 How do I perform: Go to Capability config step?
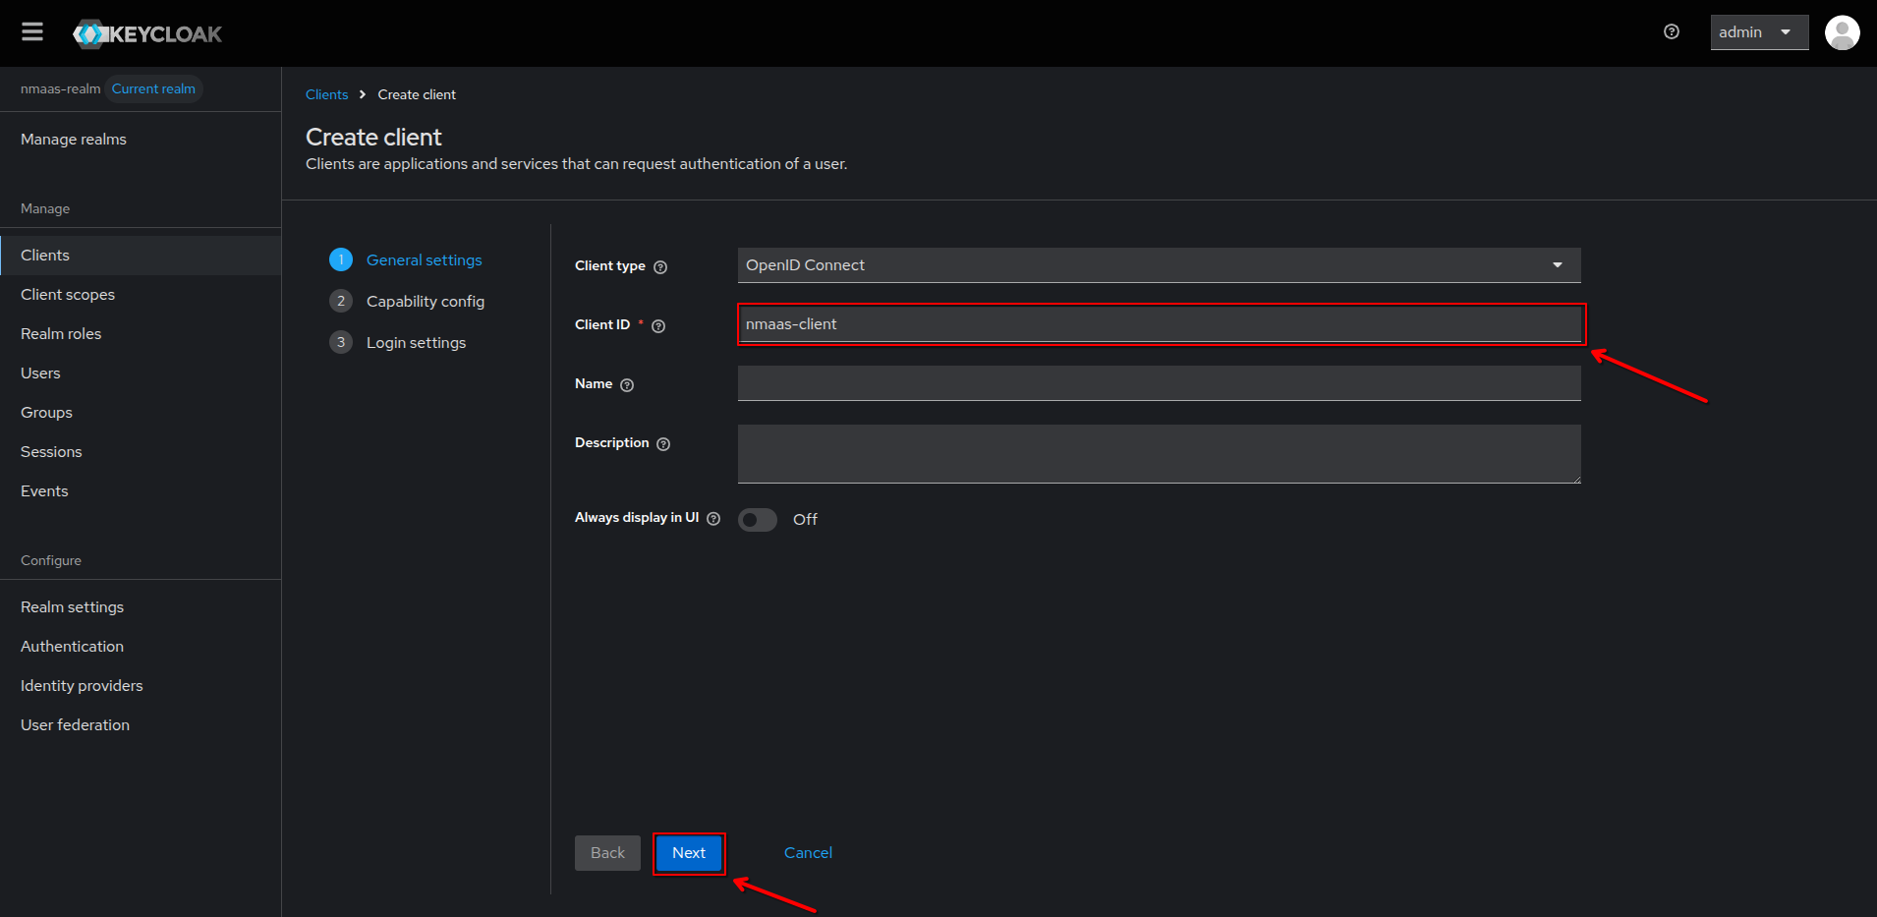tap(425, 302)
